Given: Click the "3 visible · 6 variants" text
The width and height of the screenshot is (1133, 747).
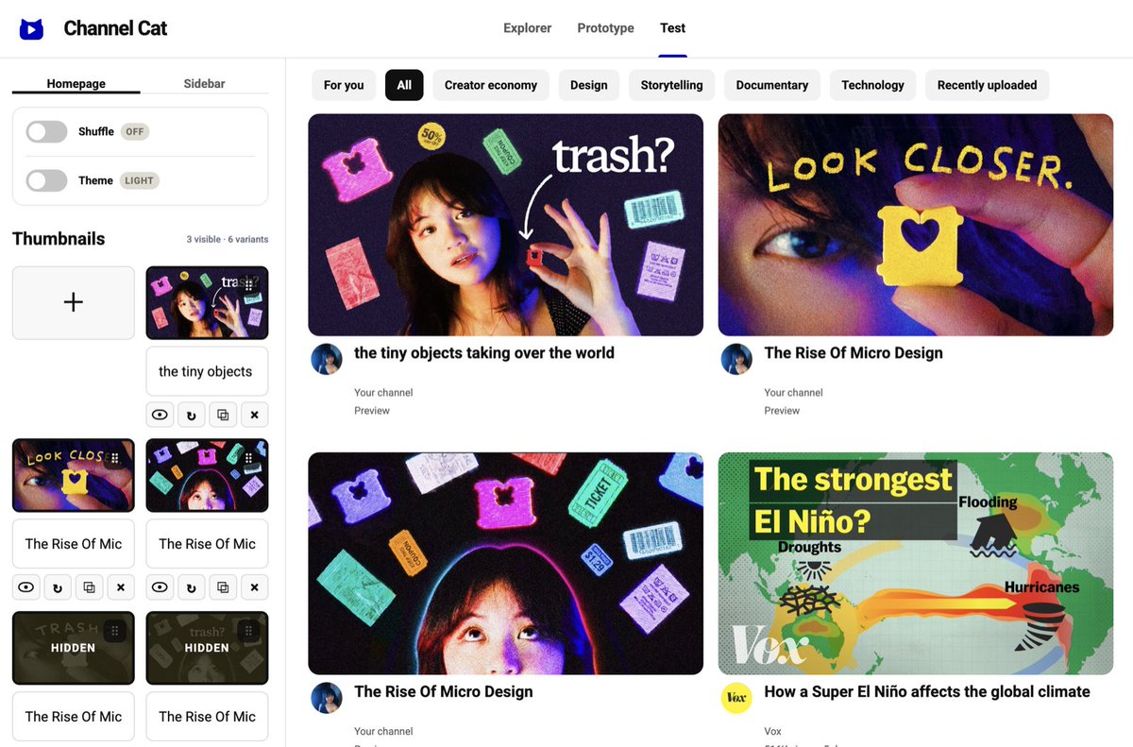Looking at the screenshot, I should 228,240.
